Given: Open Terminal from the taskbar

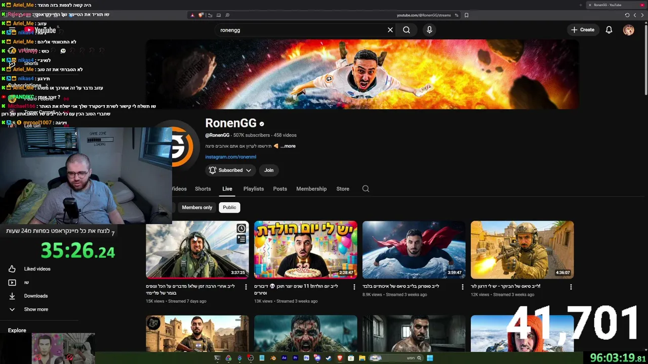Looking at the screenshot, I should (x=217, y=358).
